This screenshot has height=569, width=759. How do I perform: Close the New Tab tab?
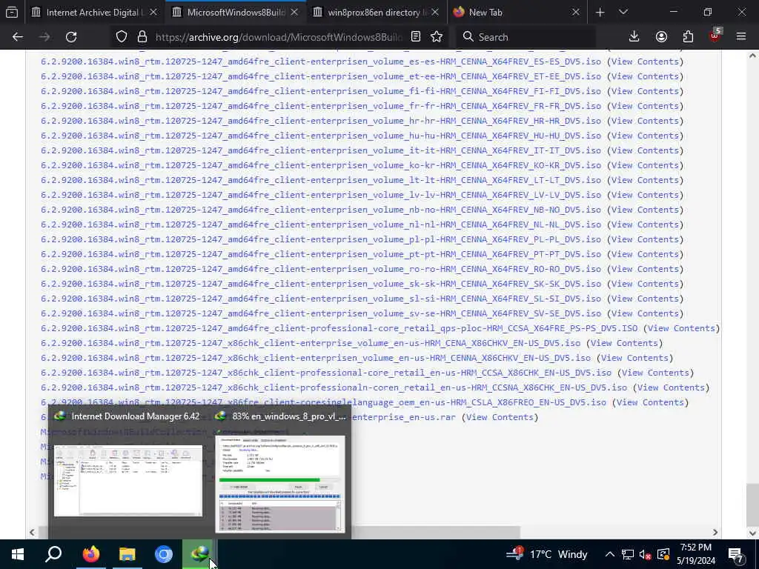pyautogui.click(x=576, y=12)
